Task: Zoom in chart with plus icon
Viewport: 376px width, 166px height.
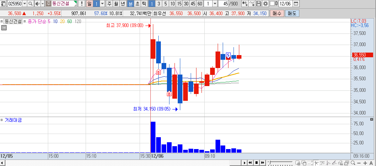Action: [x=365, y=163]
